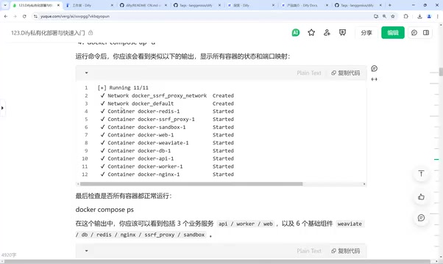The width and height of the screenshot is (443, 264).
Task: Toggle the right sidebar panel icon
Action: pyautogui.click(x=426, y=33)
